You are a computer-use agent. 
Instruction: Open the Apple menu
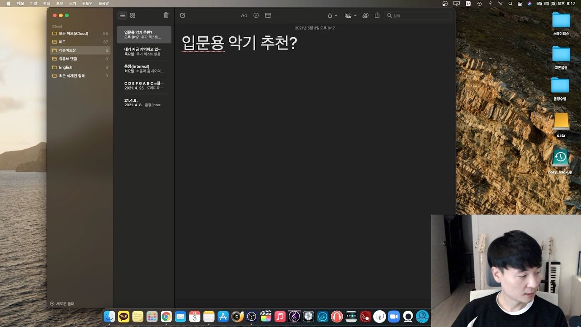click(x=8, y=3)
